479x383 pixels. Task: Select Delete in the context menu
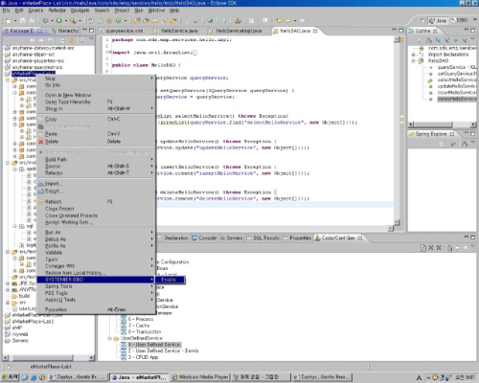[96, 142]
